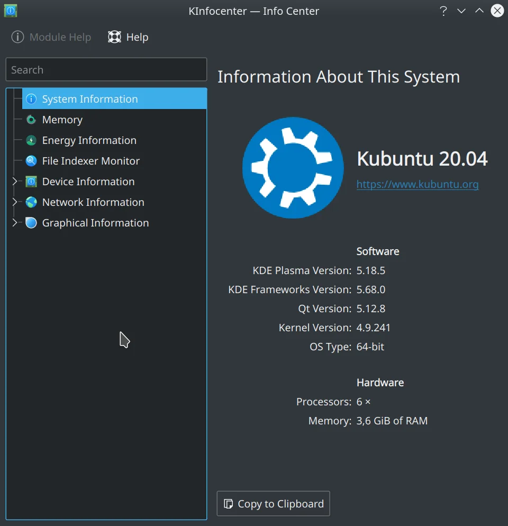Click Kernel Version value 4.9.241

[374, 328]
